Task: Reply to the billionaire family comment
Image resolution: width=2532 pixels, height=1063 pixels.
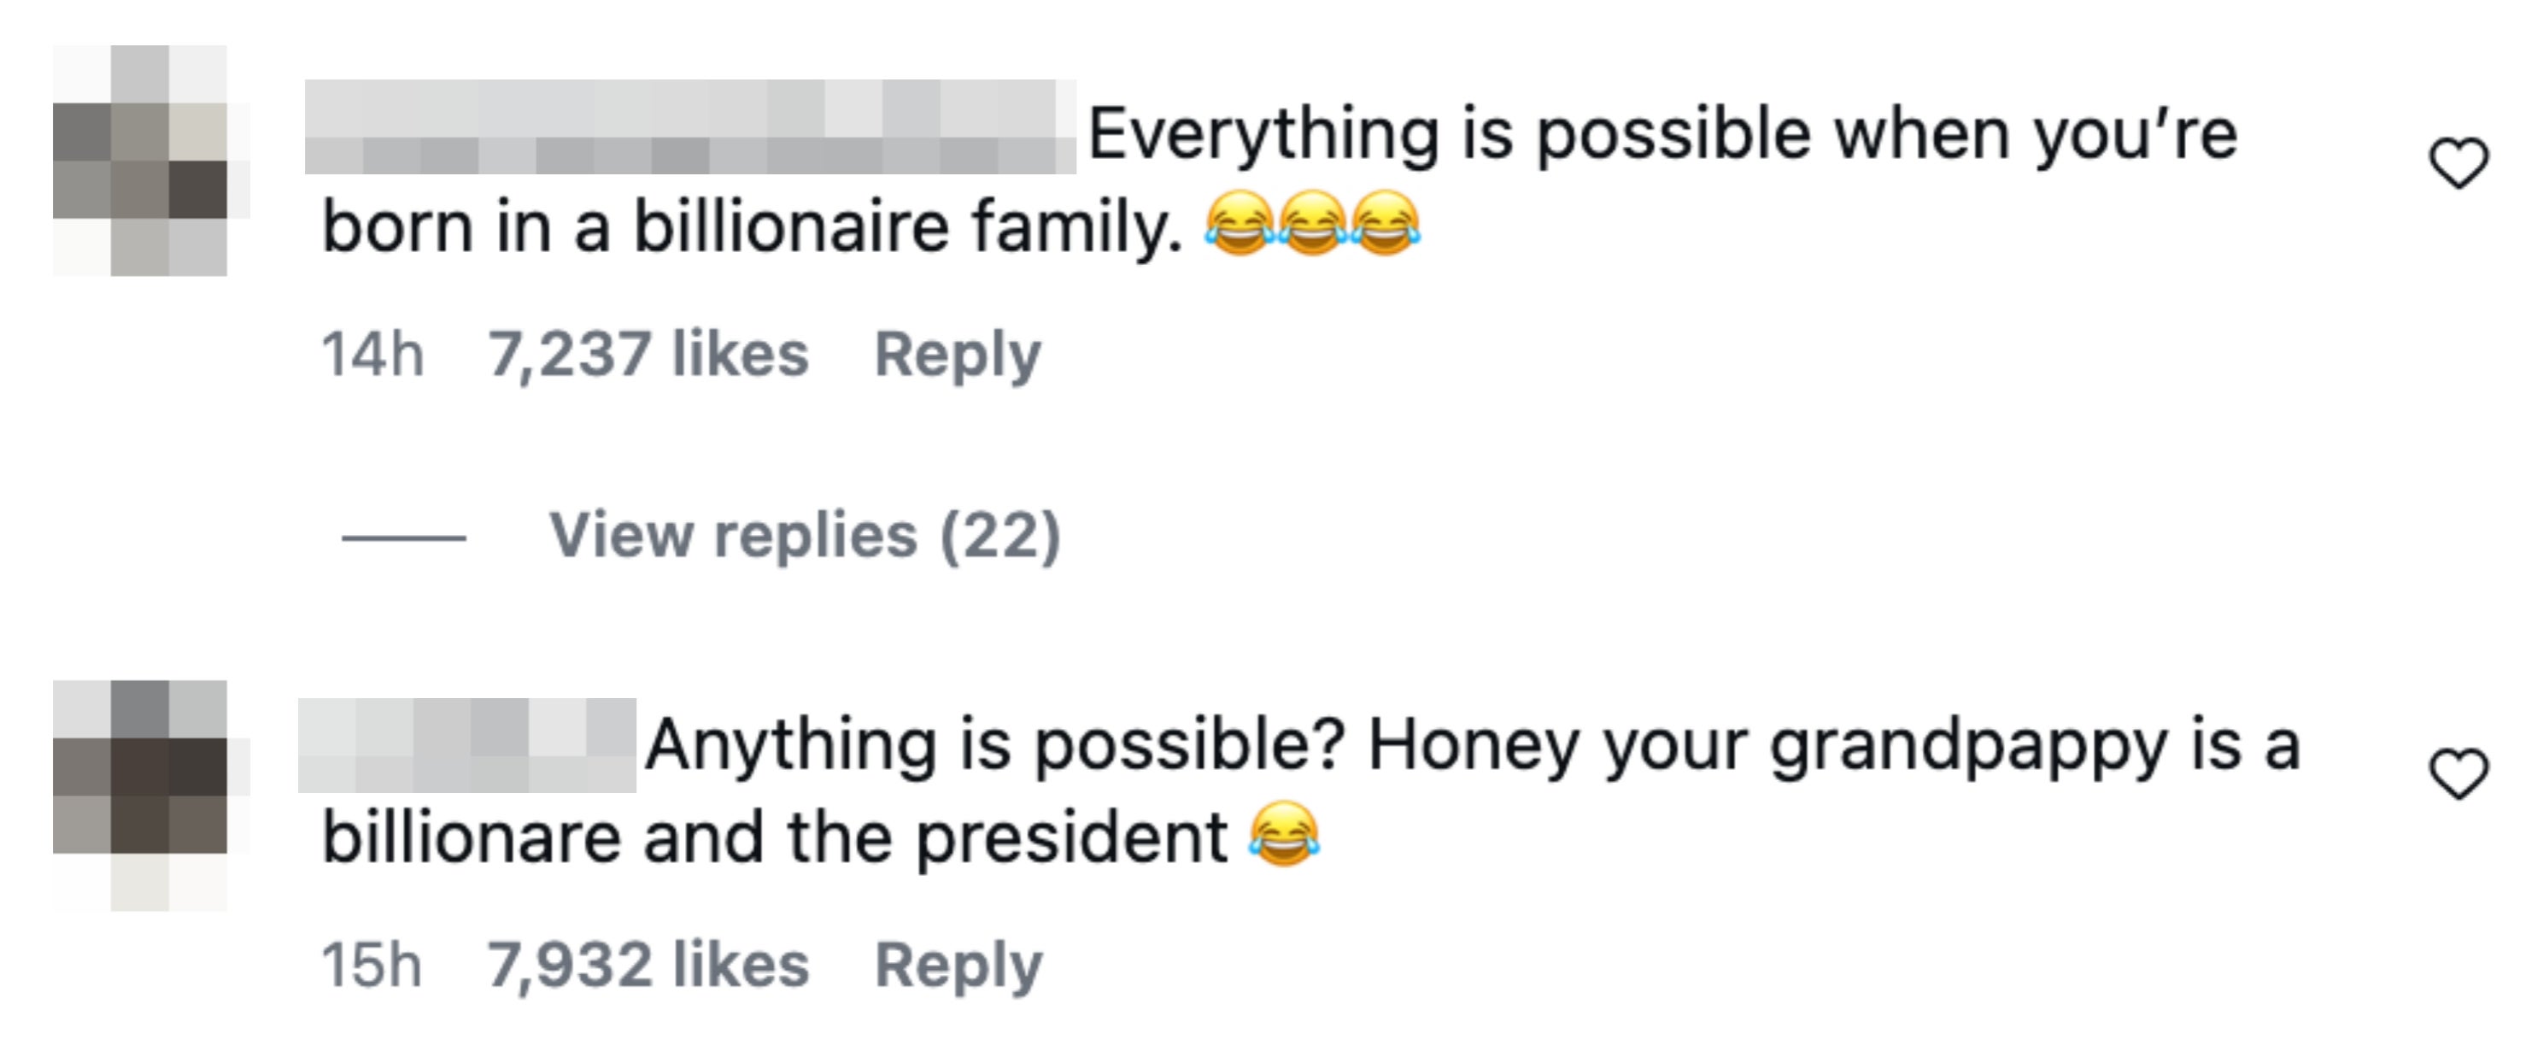Action: coord(958,355)
